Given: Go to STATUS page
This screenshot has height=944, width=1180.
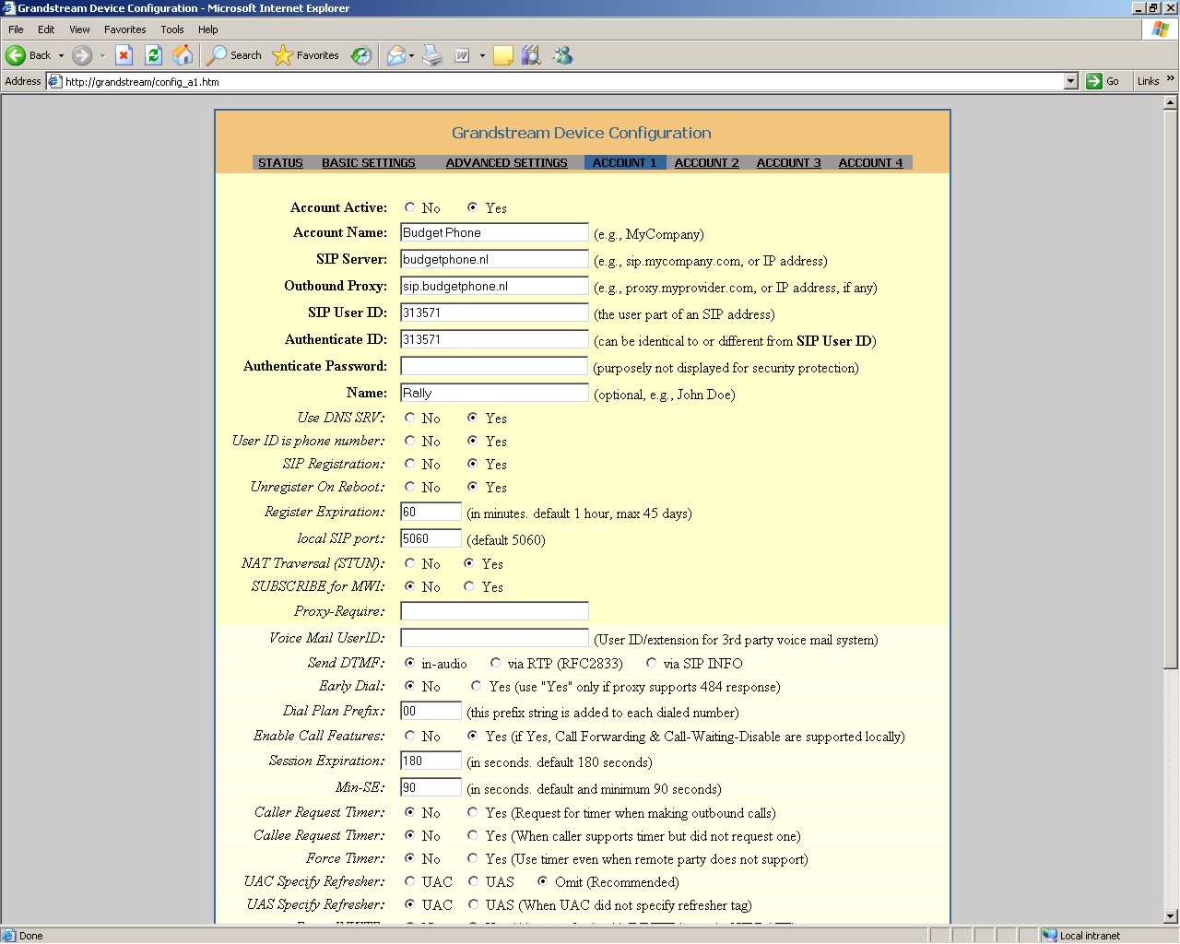Looking at the screenshot, I should click(x=280, y=162).
